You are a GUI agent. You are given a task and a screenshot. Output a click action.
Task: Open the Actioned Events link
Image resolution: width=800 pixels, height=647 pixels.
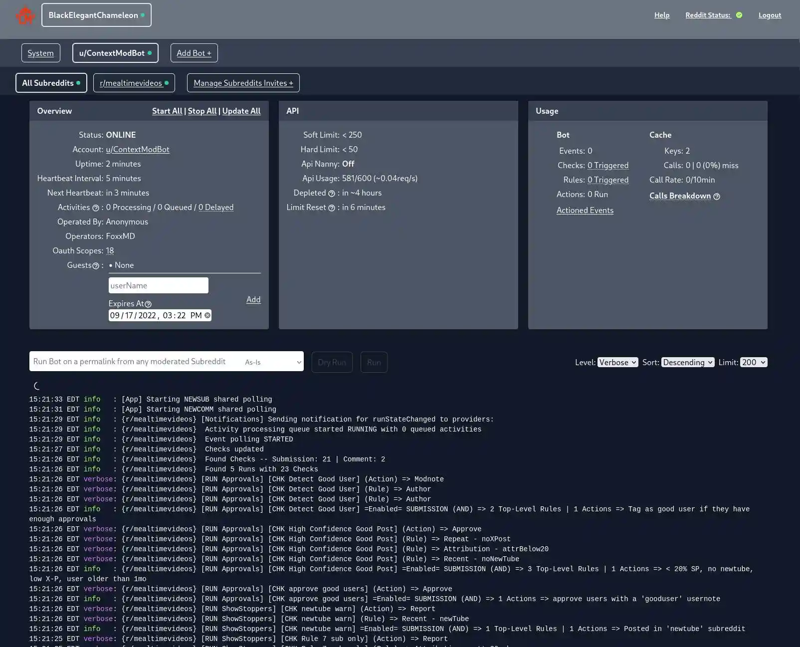point(585,210)
